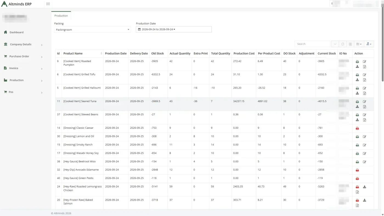Click the '[Hey-Sauce] Green Pesto' product name

[x=78, y=178]
